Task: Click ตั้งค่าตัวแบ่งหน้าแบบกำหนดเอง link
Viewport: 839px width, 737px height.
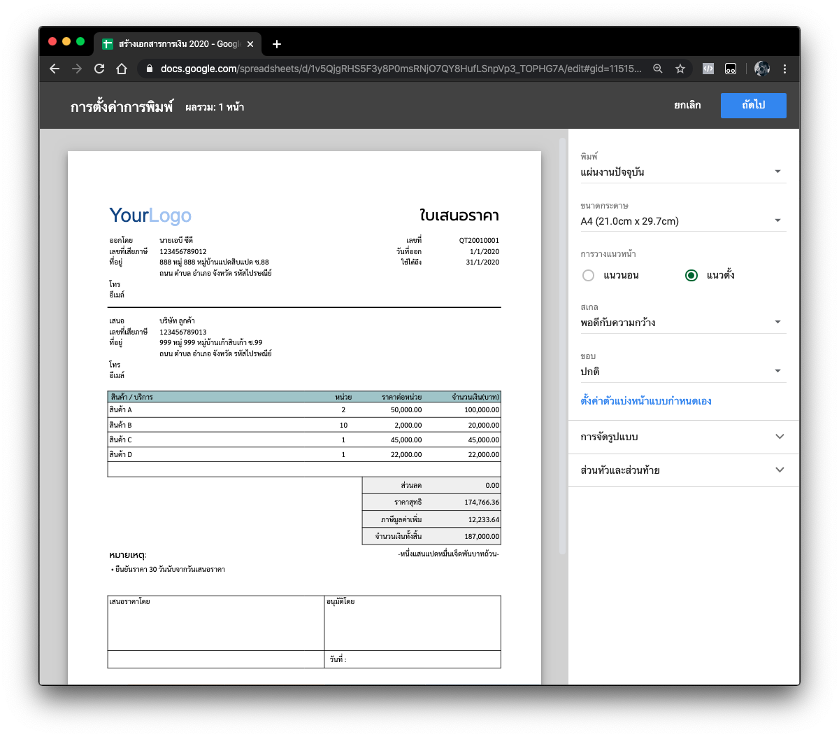Action: [645, 401]
